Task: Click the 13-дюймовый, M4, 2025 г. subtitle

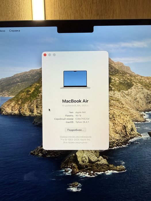Action: pos(75,106)
